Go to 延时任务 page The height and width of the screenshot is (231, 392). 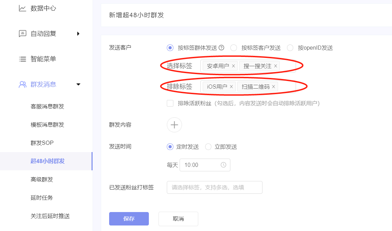point(42,198)
